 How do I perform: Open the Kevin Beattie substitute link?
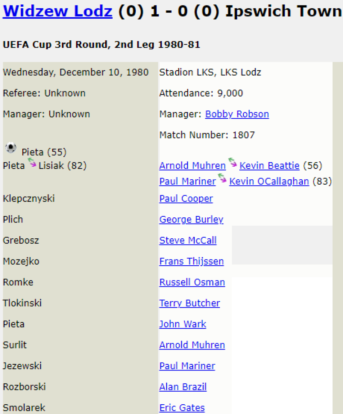tap(269, 166)
